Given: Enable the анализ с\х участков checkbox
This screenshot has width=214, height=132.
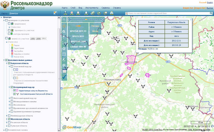Looking at the screenshot, I should click(6, 38).
